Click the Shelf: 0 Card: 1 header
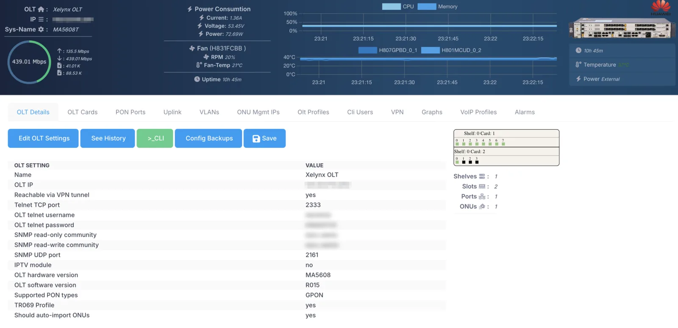The width and height of the screenshot is (678, 328). (479, 133)
